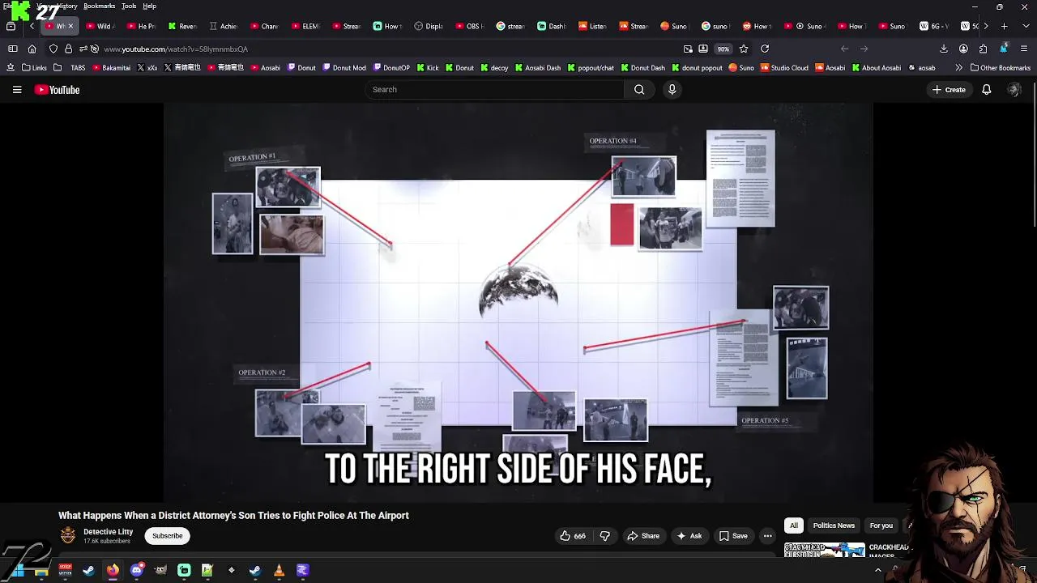
Task: Select the Politics News filter chip
Action: [x=834, y=526]
